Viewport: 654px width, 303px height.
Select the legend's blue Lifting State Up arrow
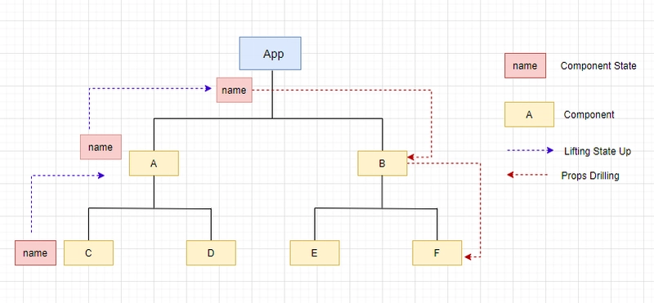tap(531, 150)
